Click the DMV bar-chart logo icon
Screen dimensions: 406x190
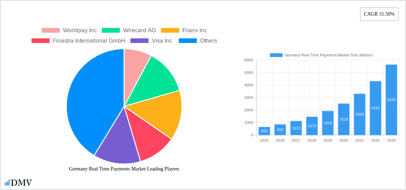(7, 183)
